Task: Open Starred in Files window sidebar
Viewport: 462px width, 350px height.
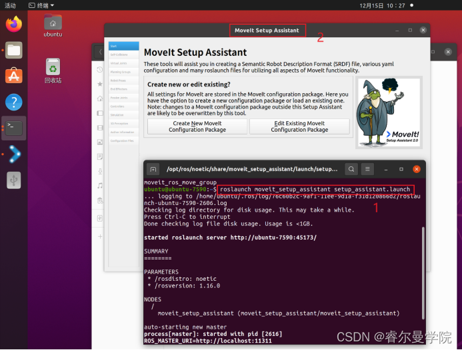Action: pos(100,84)
